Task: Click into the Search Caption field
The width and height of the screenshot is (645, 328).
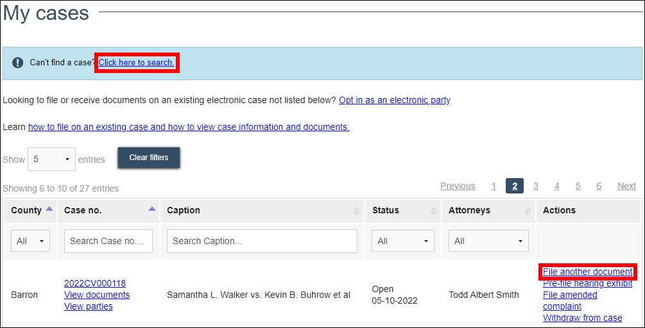Action: [x=262, y=242]
